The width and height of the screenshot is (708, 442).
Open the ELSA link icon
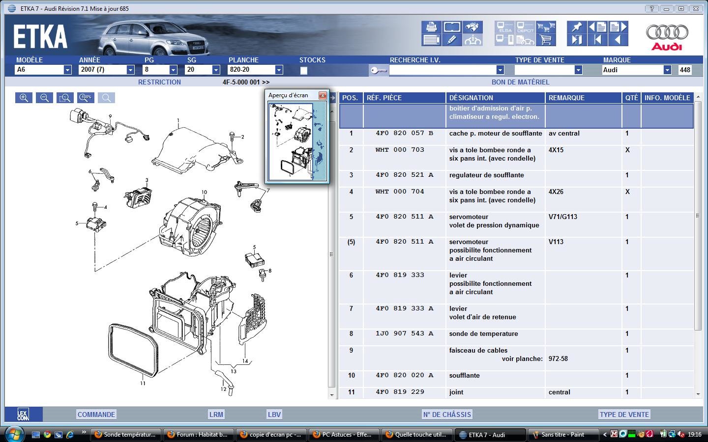(x=504, y=27)
